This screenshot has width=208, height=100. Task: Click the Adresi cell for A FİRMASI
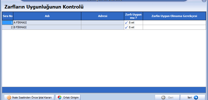pyautogui.click(x=102, y=22)
